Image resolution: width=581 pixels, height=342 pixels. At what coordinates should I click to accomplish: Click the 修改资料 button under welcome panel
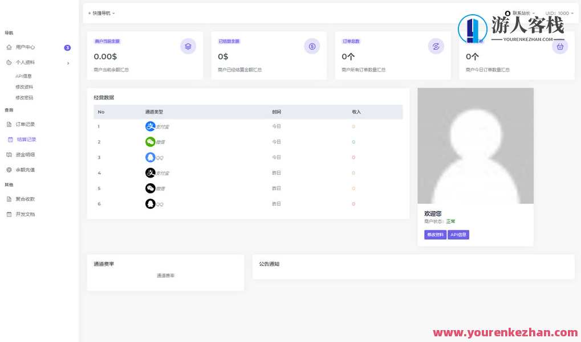coord(435,234)
